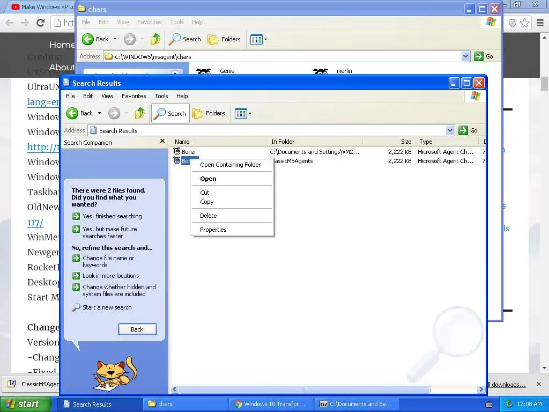Open Views icon in chars window toolbar

(256, 40)
